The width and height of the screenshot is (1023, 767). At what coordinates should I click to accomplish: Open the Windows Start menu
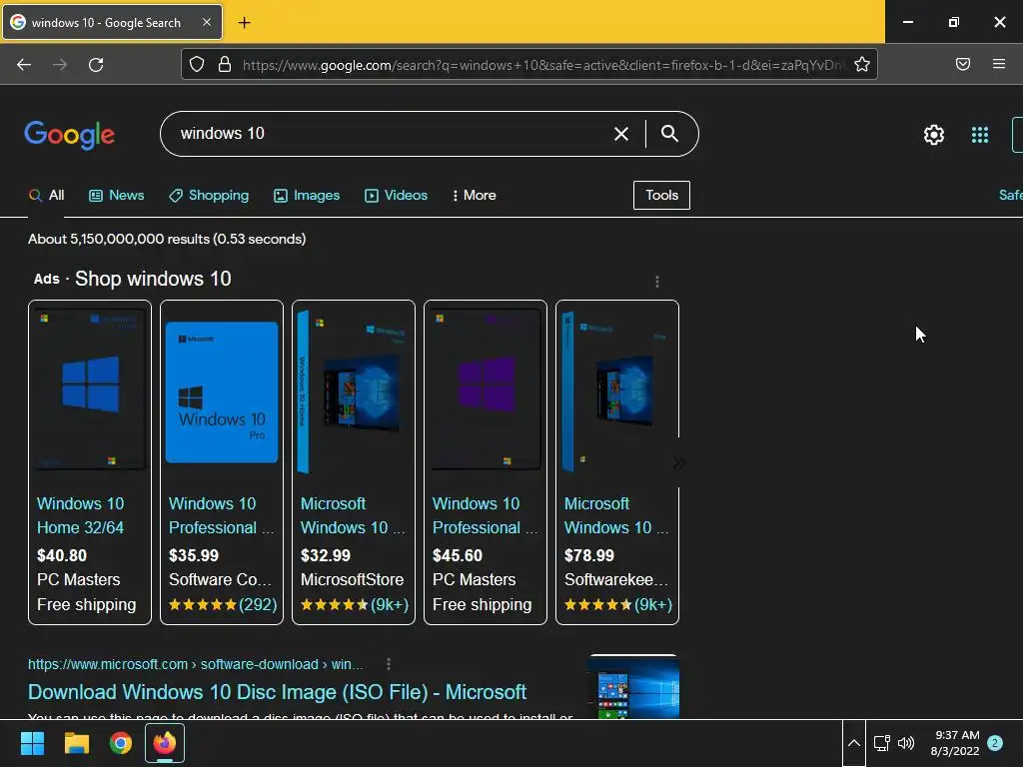tap(32, 743)
